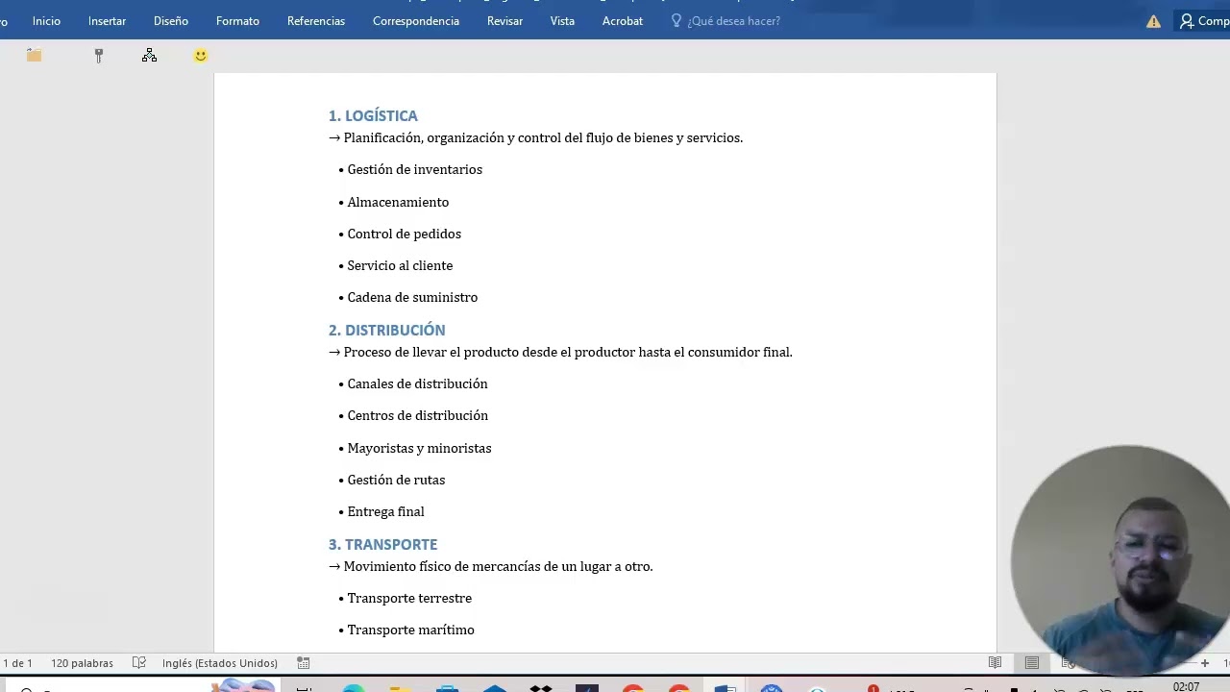Open the Formato ribbon tab
The width and height of the screenshot is (1230, 692).
coord(237,21)
